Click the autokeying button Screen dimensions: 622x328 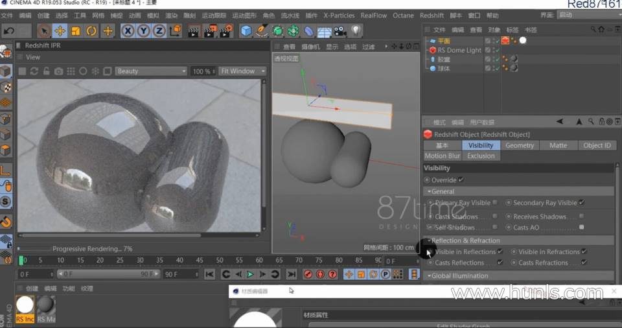pyautogui.click(x=320, y=274)
